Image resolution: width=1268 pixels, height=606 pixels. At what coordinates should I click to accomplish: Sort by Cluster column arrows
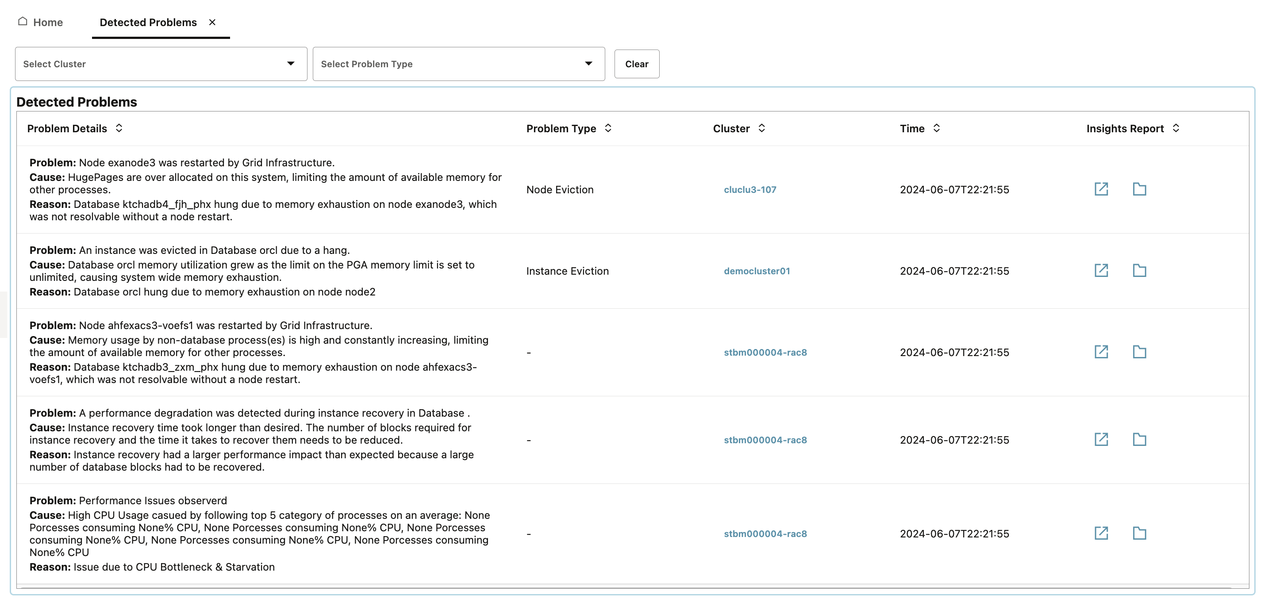click(762, 128)
